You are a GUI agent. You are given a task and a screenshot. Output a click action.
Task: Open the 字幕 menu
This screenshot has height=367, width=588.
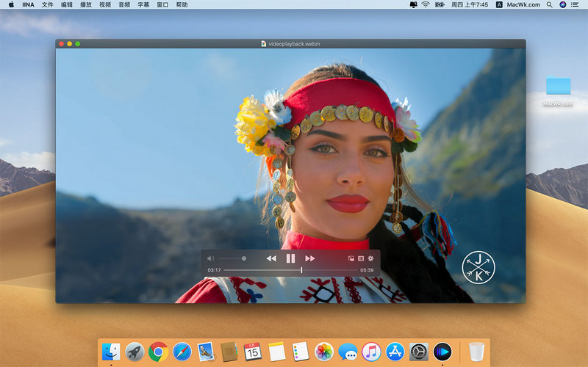[143, 4]
